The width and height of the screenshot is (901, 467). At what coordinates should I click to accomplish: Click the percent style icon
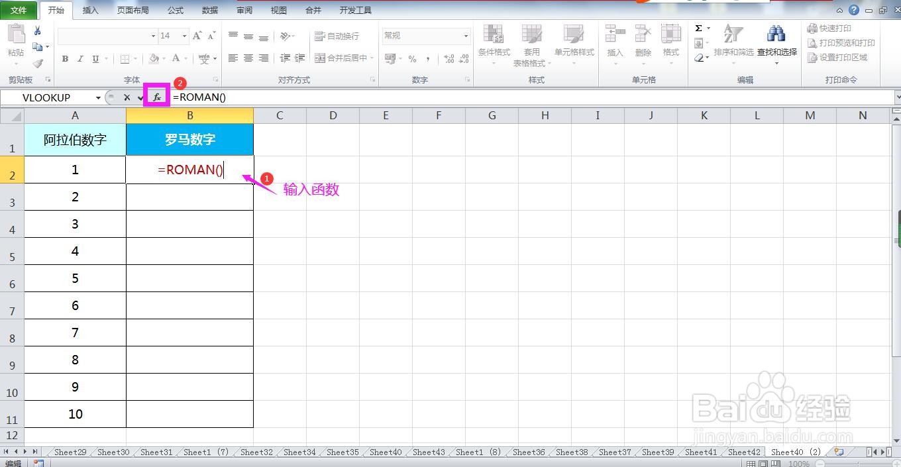click(413, 59)
